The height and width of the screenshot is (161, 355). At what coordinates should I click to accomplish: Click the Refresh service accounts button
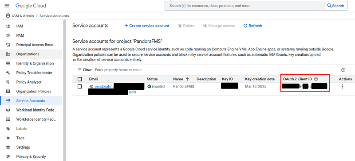pyautogui.click(x=252, y=26)
